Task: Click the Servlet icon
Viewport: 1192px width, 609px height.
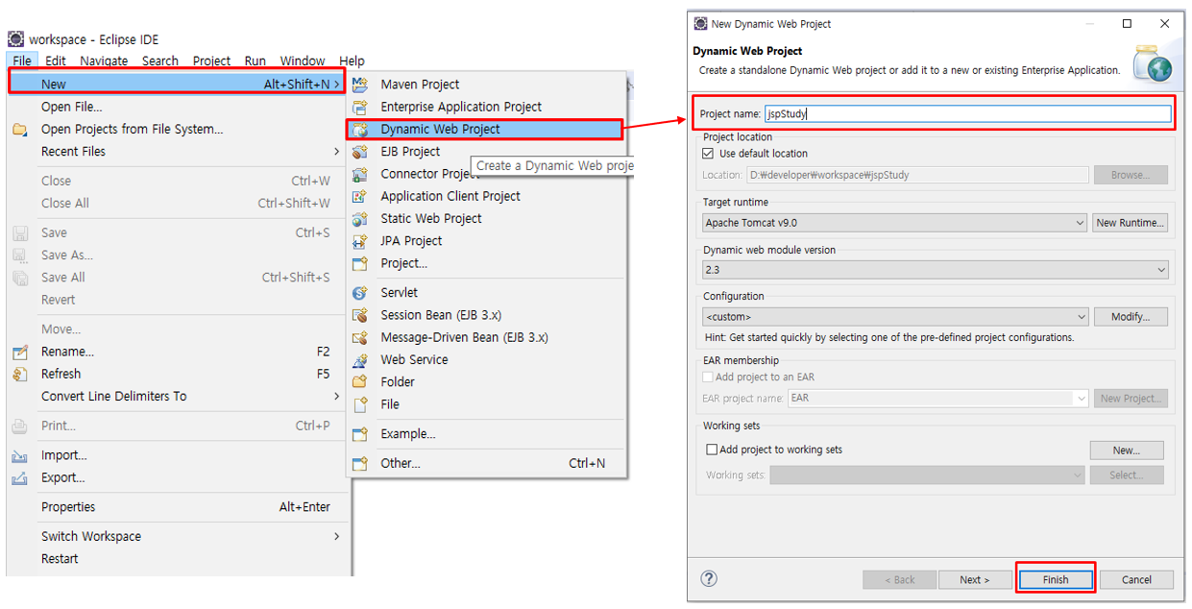Action: pyautogui.click(x=360, y=293)
